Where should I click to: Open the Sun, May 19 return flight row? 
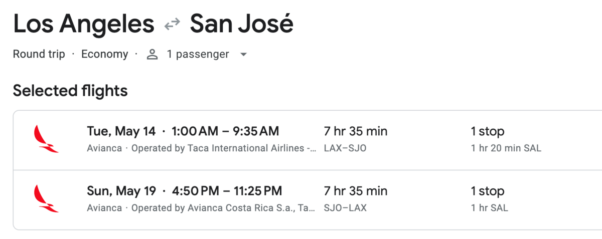tap(307, 199)
